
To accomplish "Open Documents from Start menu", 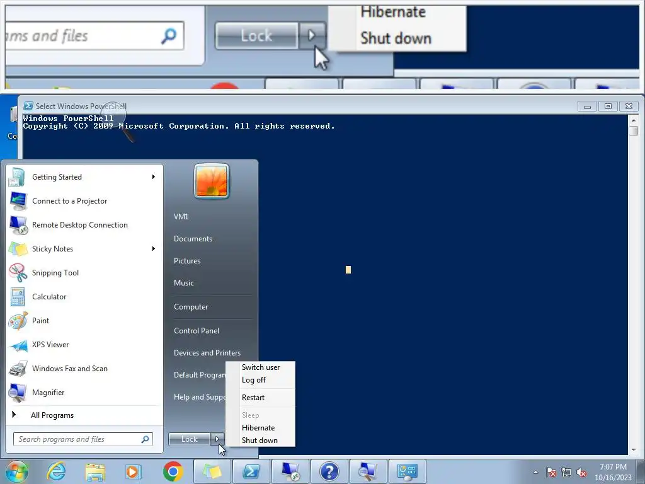I will (193, 239).
